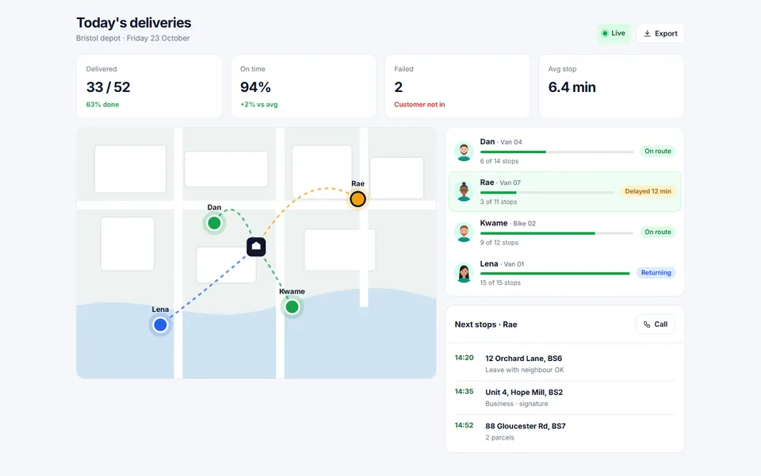Image resolution: width=761 pixels, height=476 pixels.
Task: Select Rae's orange marker on the map
Action: click(x=358, y=199)
